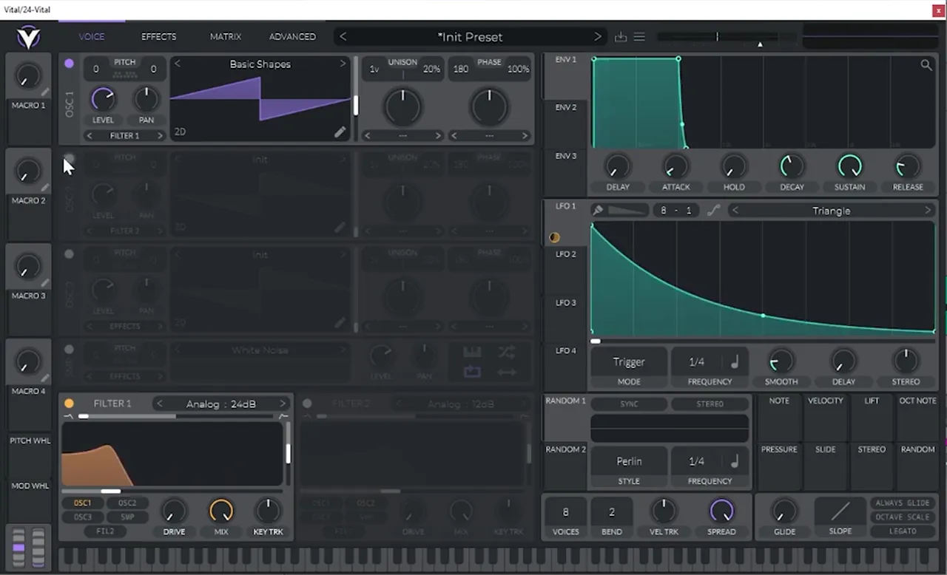Click the LFO 1 frequency note icon
947x575 pixels.
735,361
